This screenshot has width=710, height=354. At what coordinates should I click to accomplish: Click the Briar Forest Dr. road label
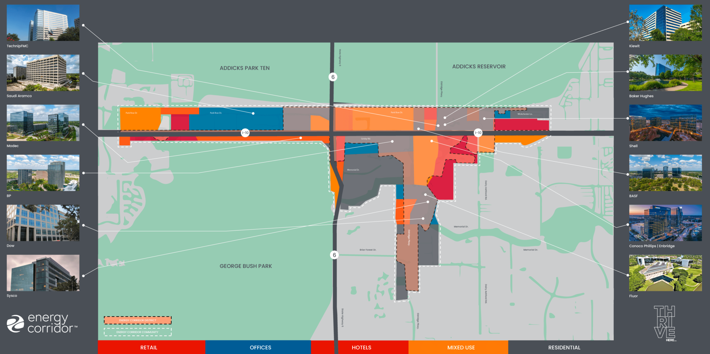368,250
